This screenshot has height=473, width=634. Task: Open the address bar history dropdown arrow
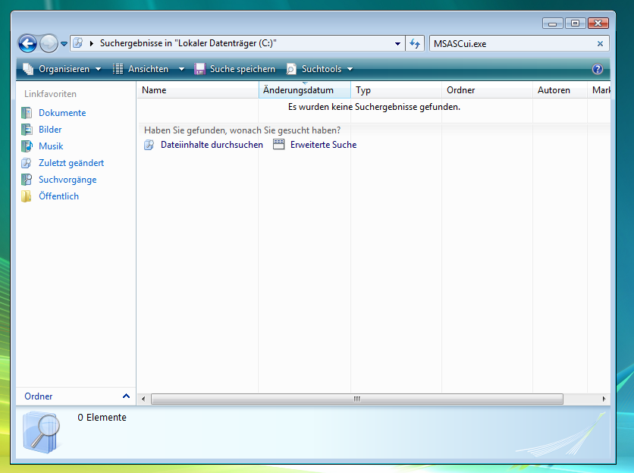pos(398,44)
